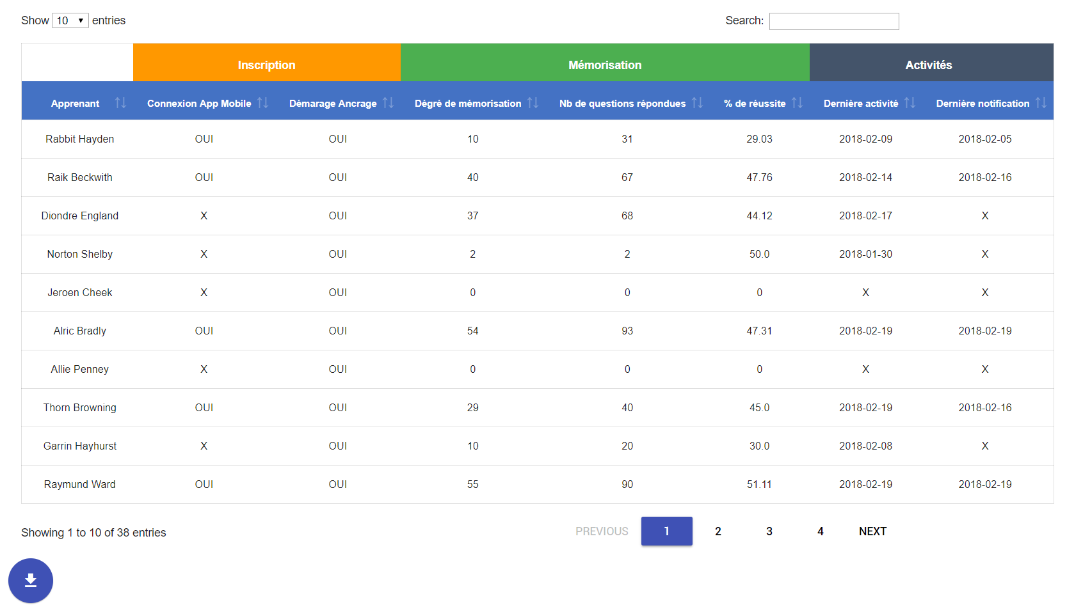This screenshot has height=612, width=1067.
Task: Click the current page 1 button
Action: pyautogui.click(x=666, y=531)
